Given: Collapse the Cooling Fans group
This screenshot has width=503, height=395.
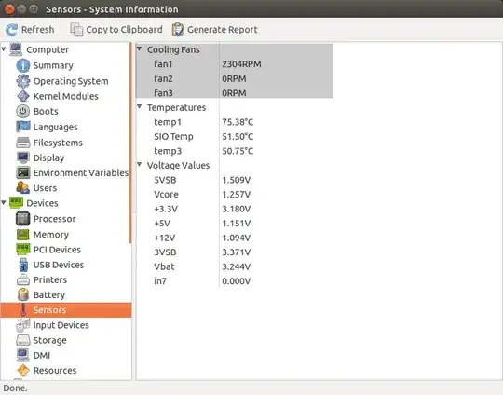Looking at the screenshot, I should coord(139,48).
